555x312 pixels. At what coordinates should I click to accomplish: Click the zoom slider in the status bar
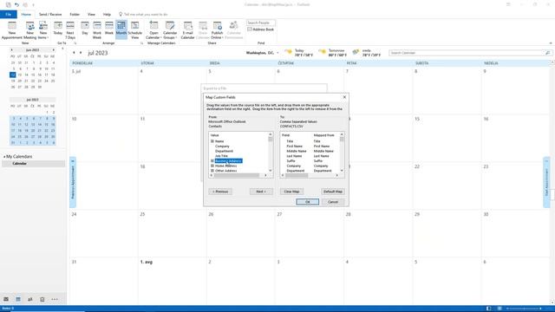pyautogui.click(x=524, y=309)
